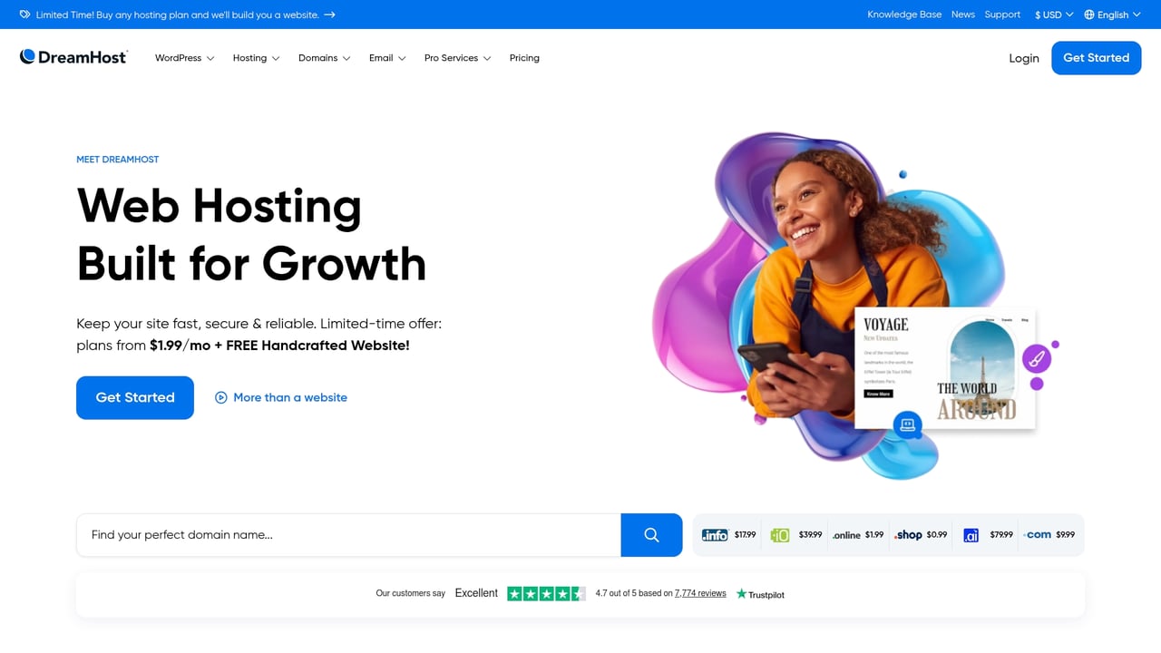Select the .info domain extension icon
Viewport: 1161px width, 653px height.
tap(713, 534)
